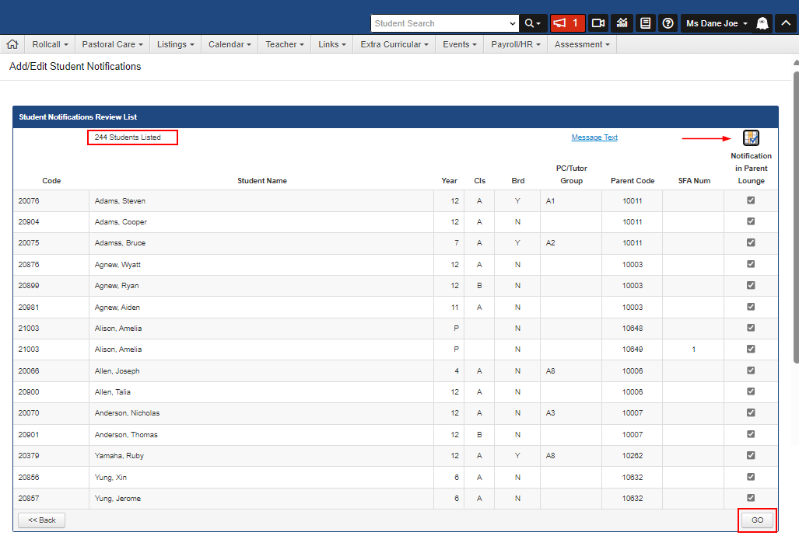Open the red megaphone notifications alert
Image resolution: width=799 pixels, height=553 pixels.
click(x=567, y=23)
